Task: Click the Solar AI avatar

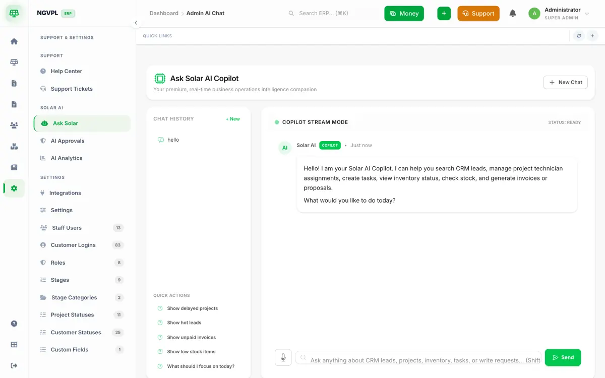Action: pyautogui.click(x=285, y=148)
